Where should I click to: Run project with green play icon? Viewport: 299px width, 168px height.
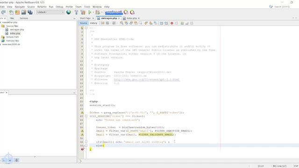90,13
